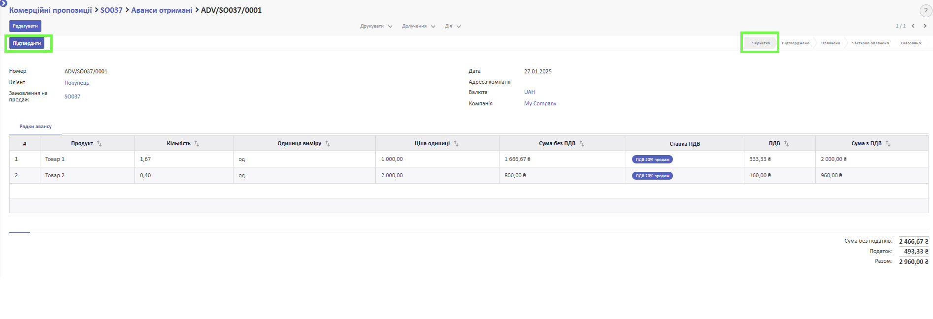Open the Покупець client link
The image size is (933, 319).
click(x=77, y=83)
